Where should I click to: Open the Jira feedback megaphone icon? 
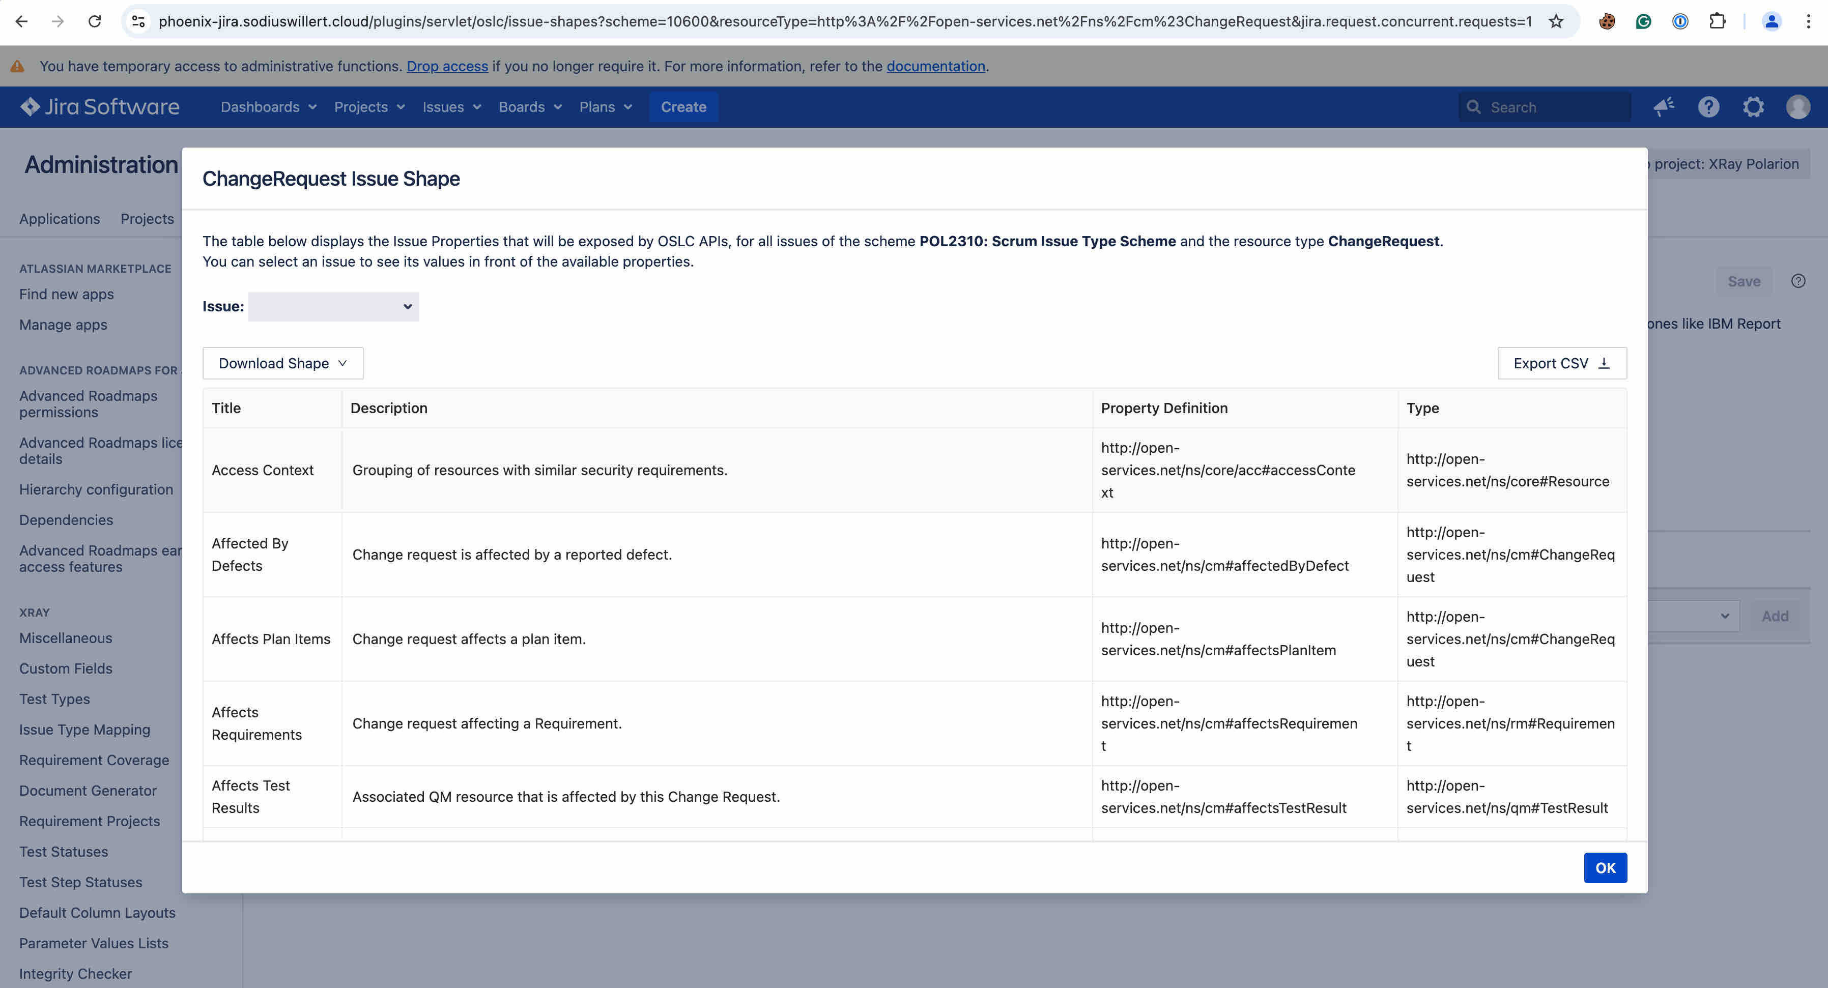tap(1664, 107)
